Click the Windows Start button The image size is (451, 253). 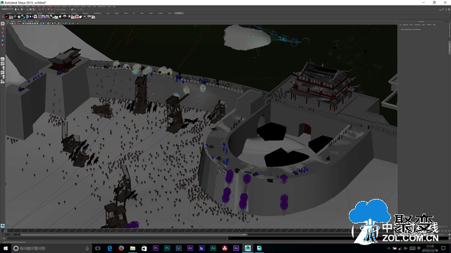click(6, 248)
